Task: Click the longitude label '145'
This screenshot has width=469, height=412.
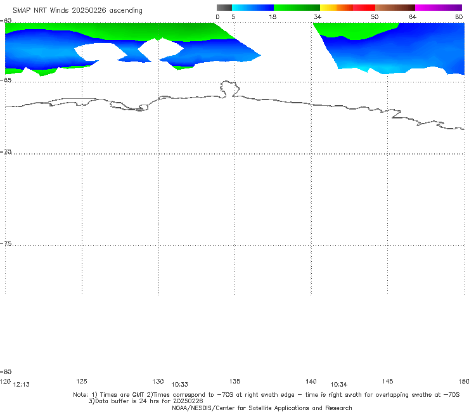Action: click(387, 381)
